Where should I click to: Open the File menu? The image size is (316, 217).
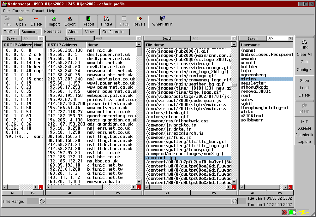(6, 11)
